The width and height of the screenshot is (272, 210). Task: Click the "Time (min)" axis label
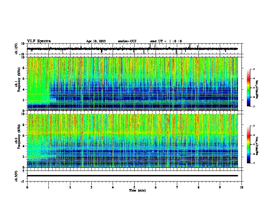tap(137, 190)
